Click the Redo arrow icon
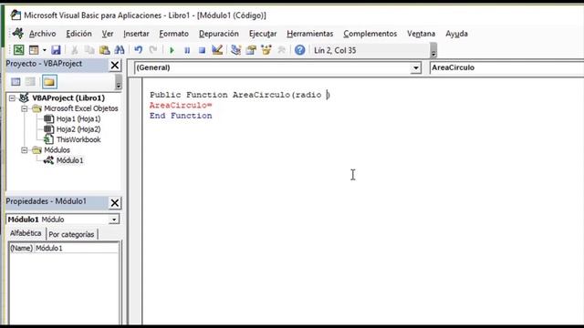 click(153, 50)
